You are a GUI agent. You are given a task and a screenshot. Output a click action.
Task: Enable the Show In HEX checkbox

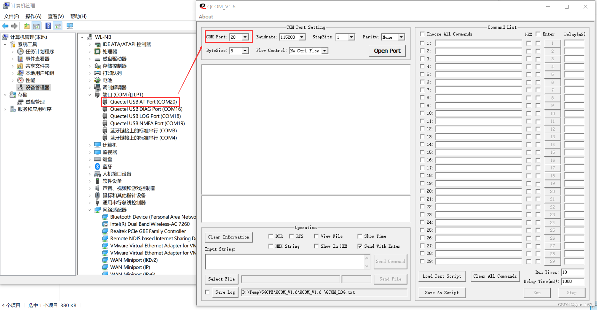pos(316,246)
